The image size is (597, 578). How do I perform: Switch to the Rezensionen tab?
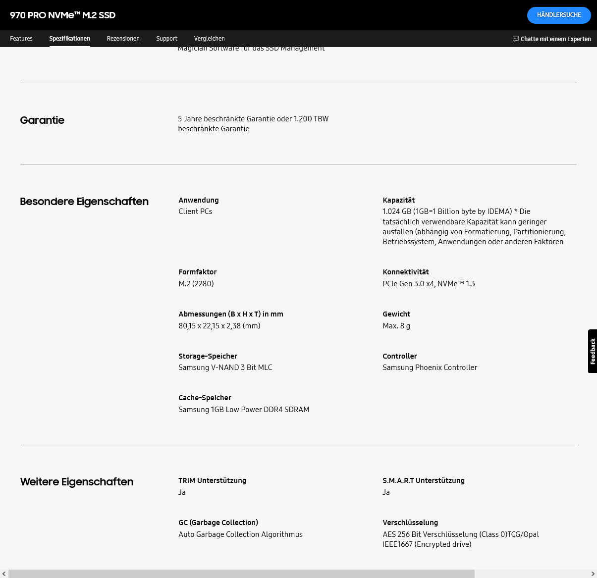click(123, 39)
